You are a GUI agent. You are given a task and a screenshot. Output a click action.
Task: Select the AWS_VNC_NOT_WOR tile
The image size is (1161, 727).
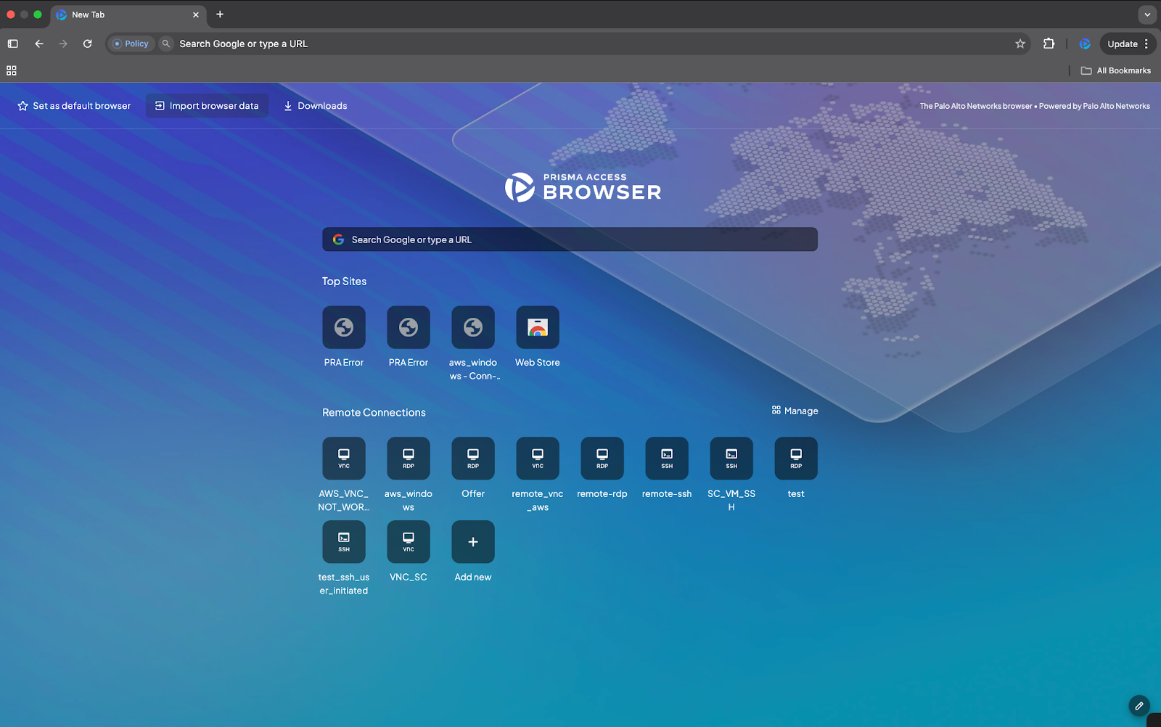pyautogui.click(x=343, y=458)
